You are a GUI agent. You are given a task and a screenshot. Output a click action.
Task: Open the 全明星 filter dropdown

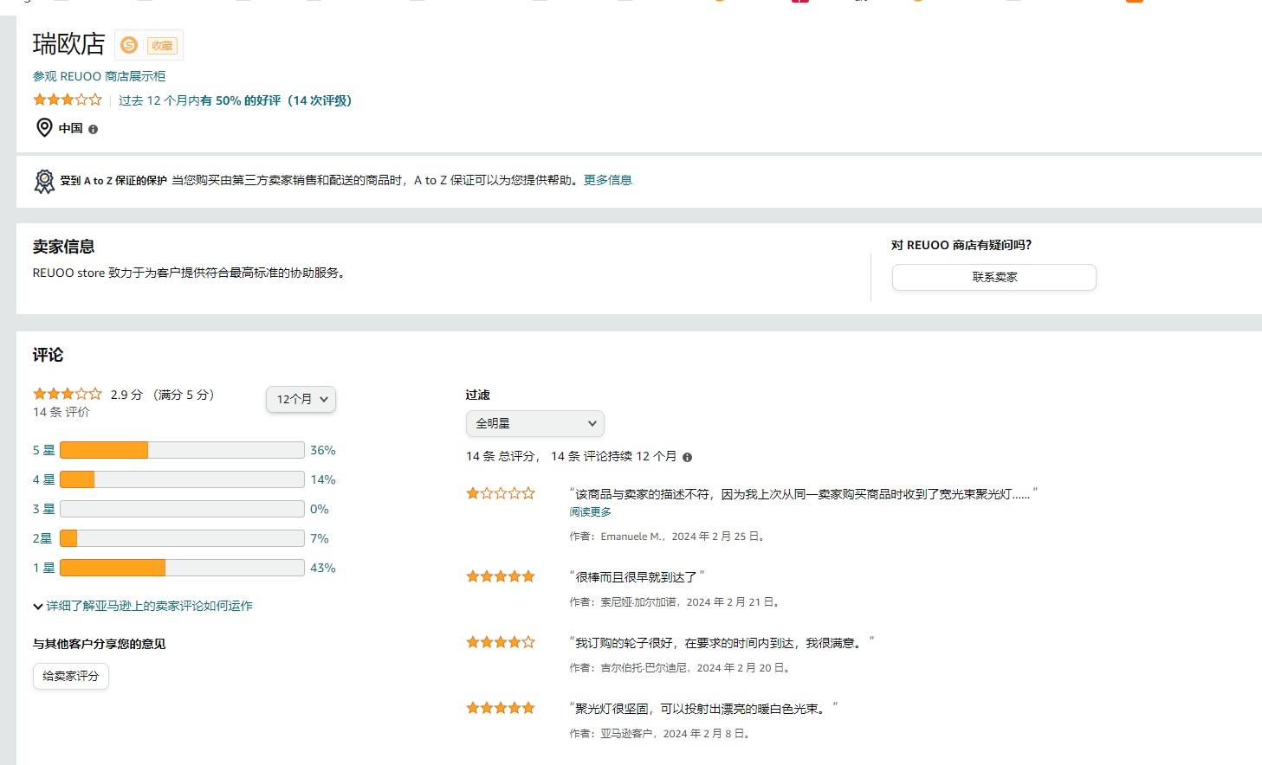(x=534, y=423)
